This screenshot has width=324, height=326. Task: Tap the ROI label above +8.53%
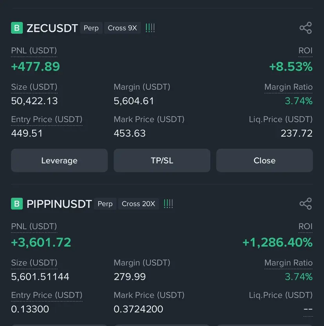[305, 51]
